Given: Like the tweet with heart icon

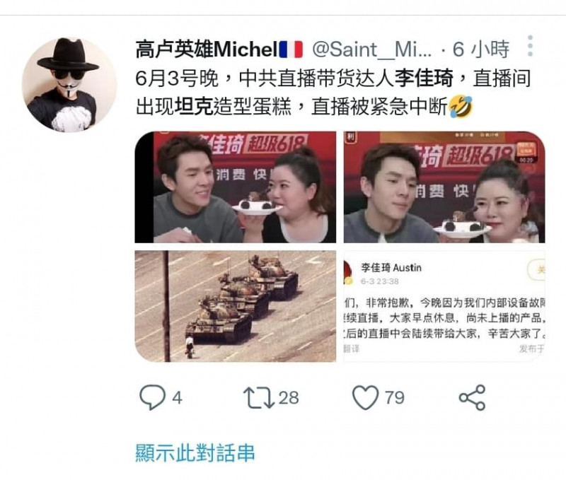Looking at the screenshot, I should [x=365, y=397].
